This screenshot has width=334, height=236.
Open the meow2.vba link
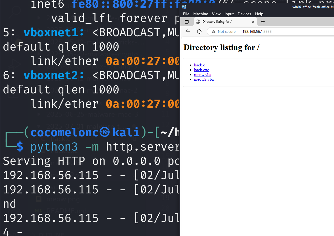tap(204, 79)
